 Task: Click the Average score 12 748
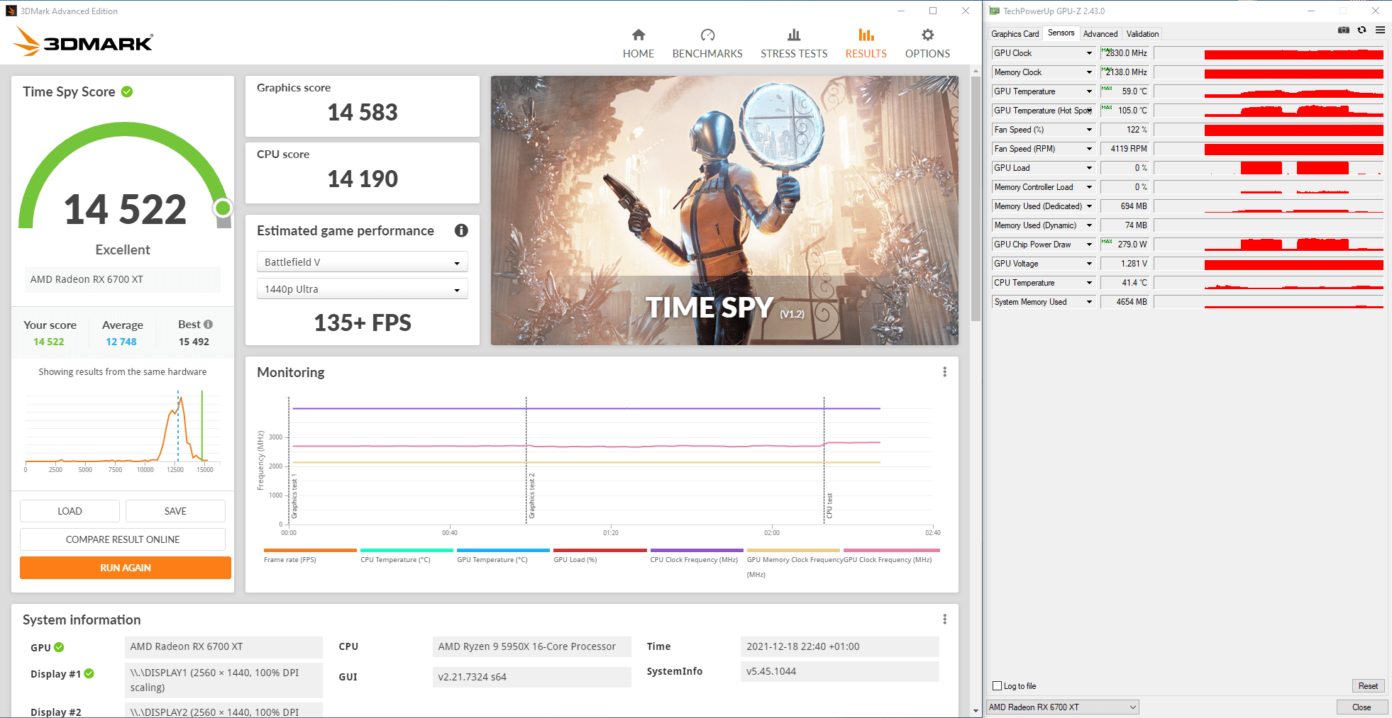[121, 342]
